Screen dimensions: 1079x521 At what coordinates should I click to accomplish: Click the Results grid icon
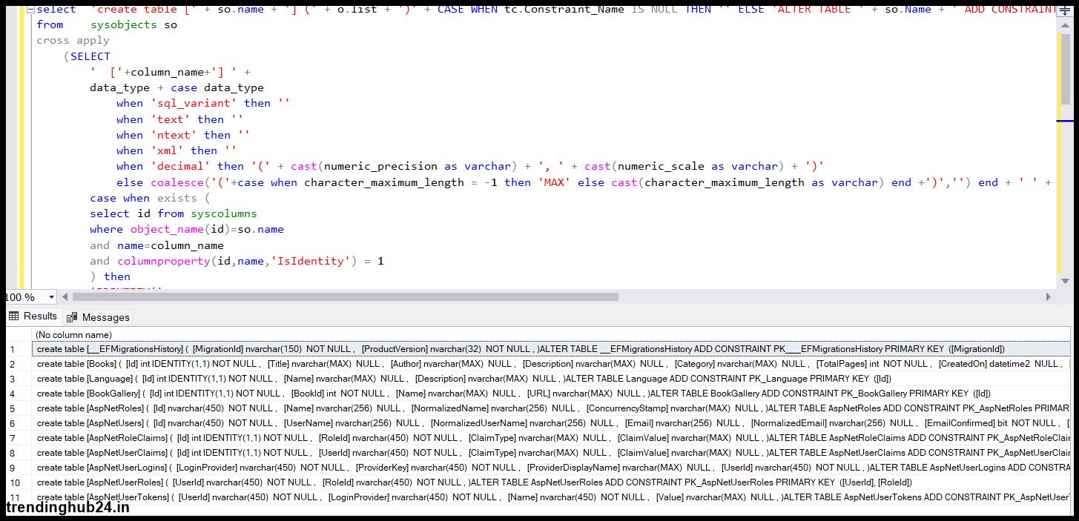[13, 316]
